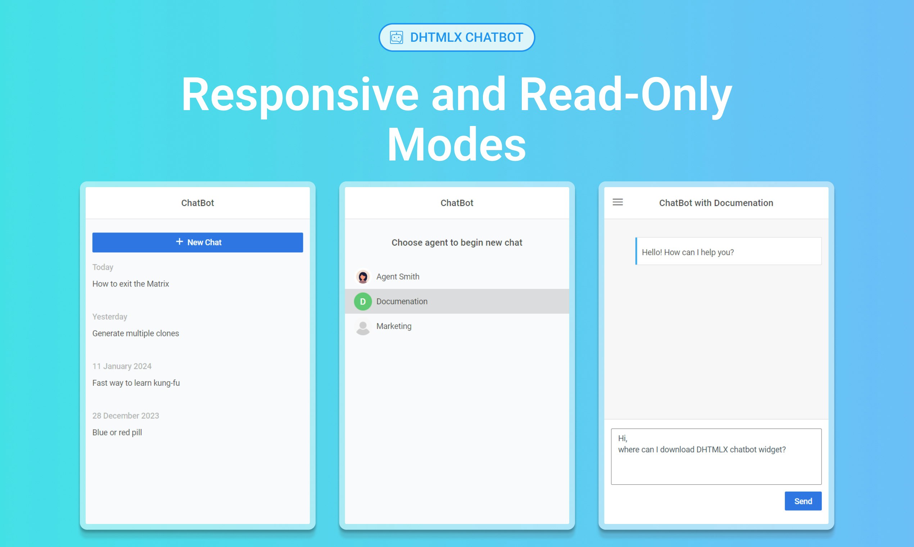914x547 pixels.
Task: Click 'ChatBot with Documenation' header title
Action: [716, 203]
